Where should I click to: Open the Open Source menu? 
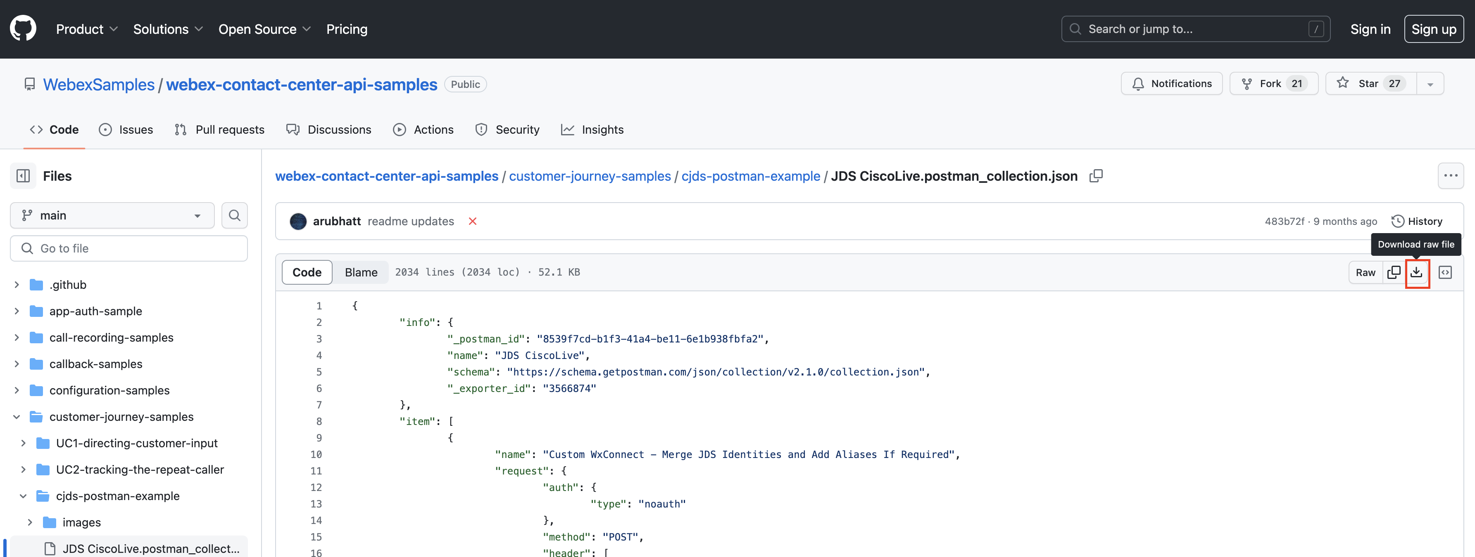[264, 29]
